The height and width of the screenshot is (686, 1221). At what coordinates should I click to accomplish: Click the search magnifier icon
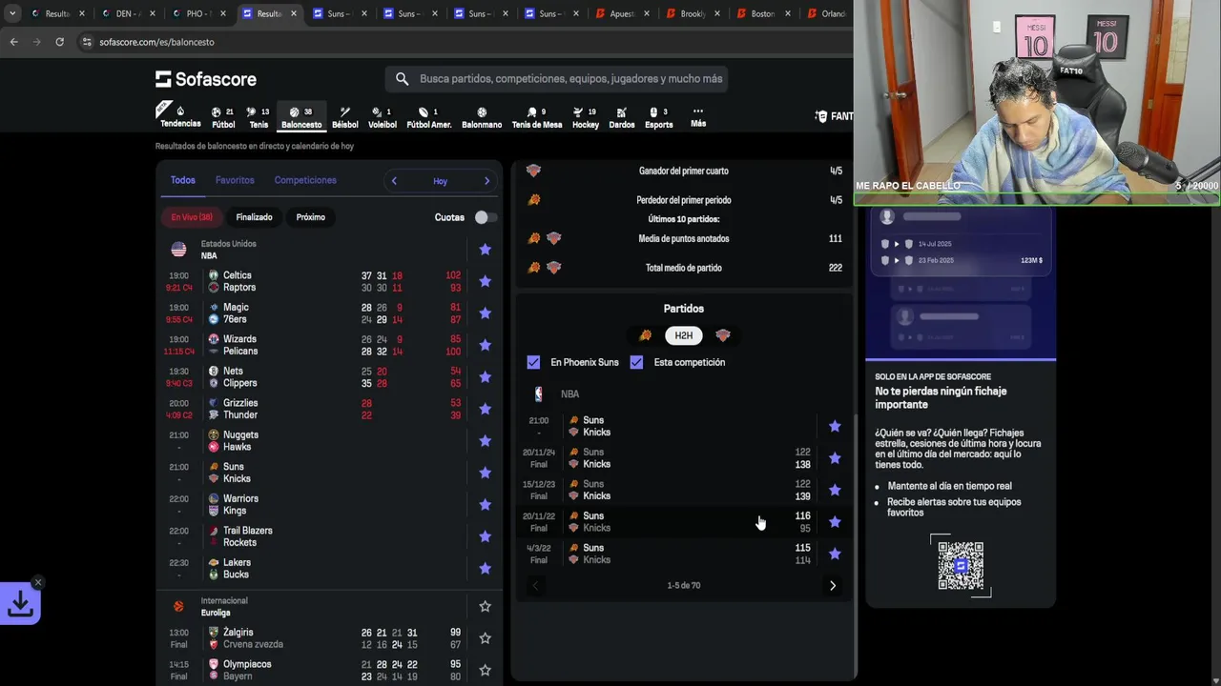[402, 79]
